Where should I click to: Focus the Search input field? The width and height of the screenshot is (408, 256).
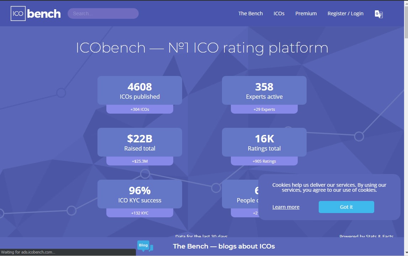[x=103, y=13]
